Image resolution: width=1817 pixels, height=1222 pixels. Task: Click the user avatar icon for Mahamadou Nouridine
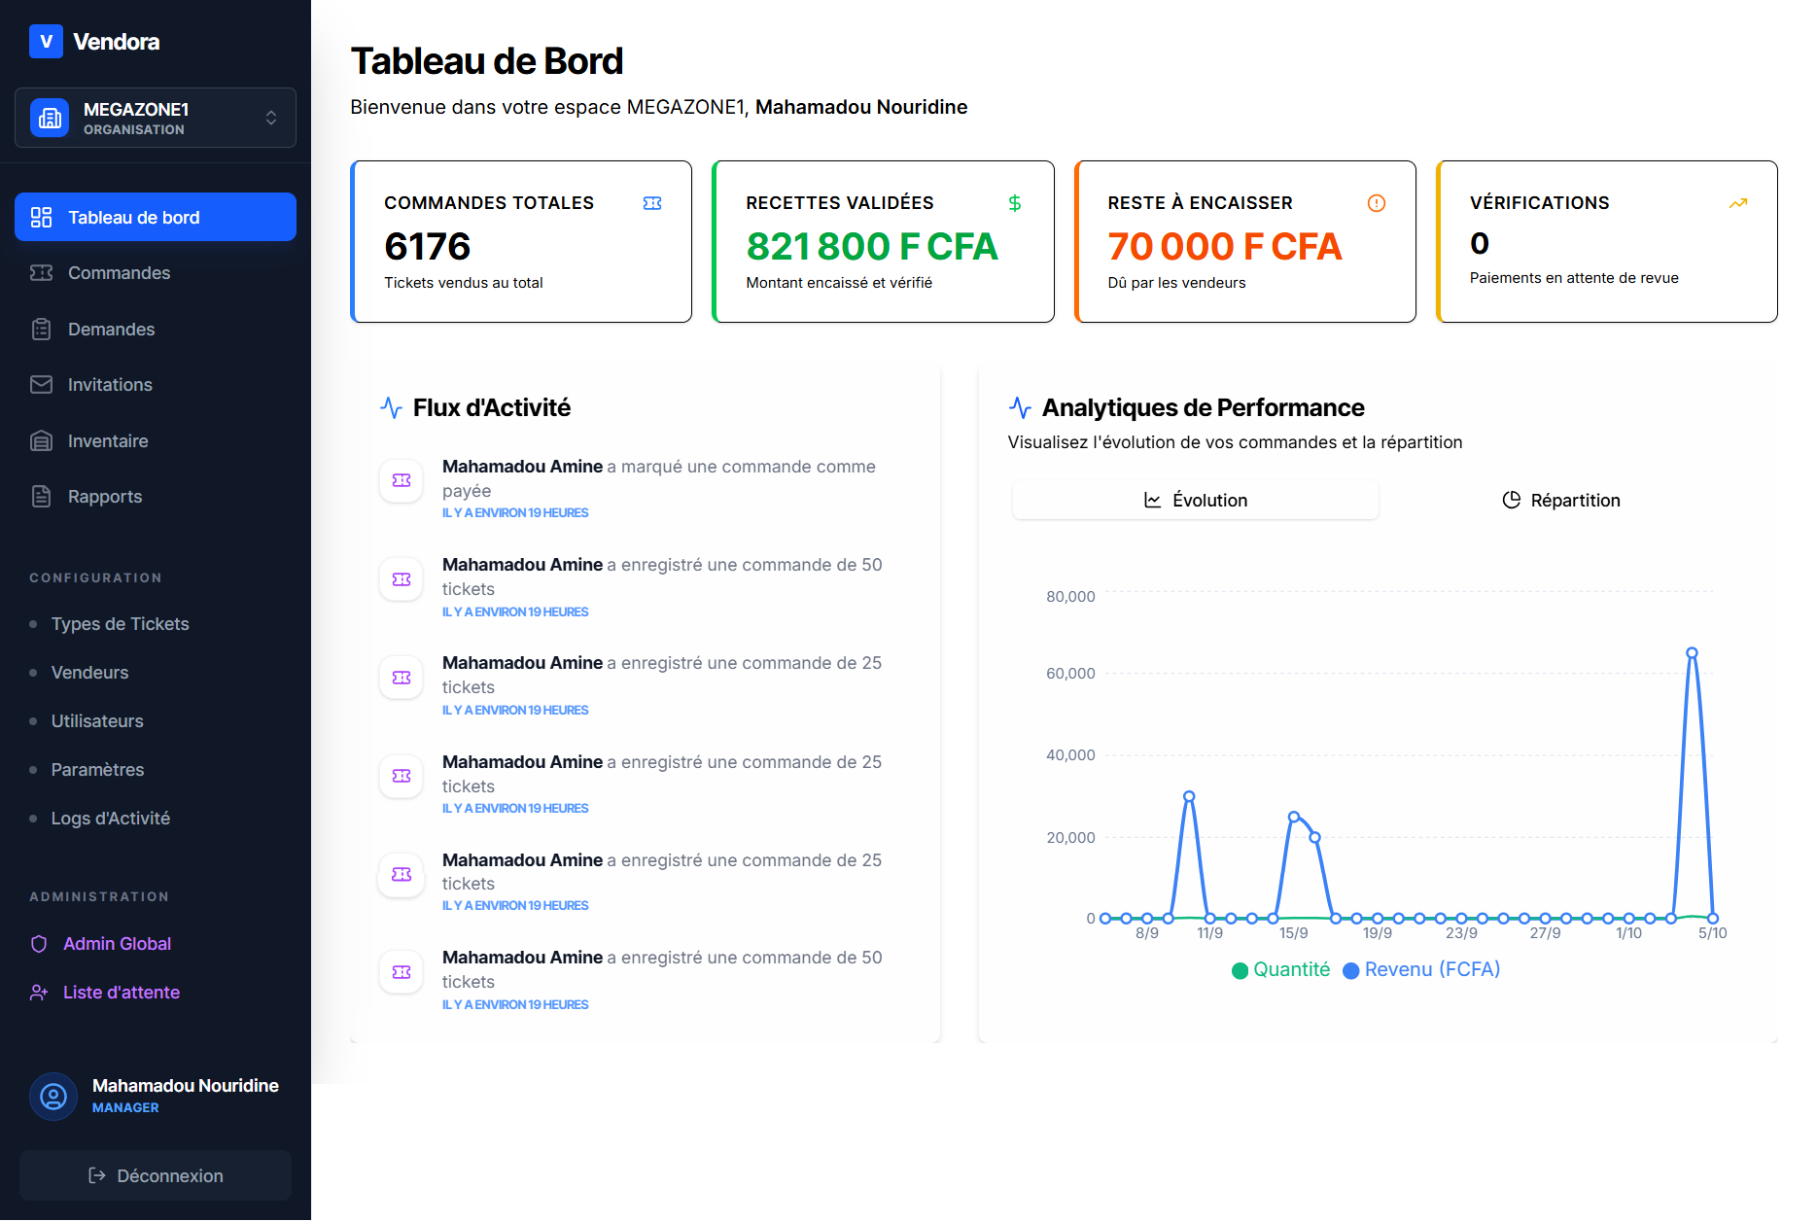click(53, 1097)
